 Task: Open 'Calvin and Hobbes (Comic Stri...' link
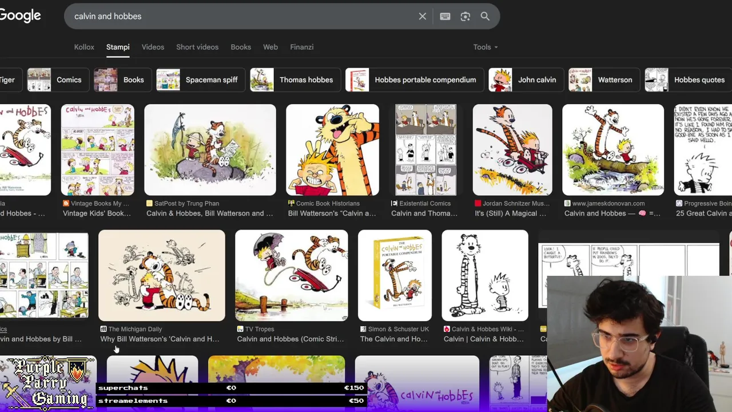[291, 339]
